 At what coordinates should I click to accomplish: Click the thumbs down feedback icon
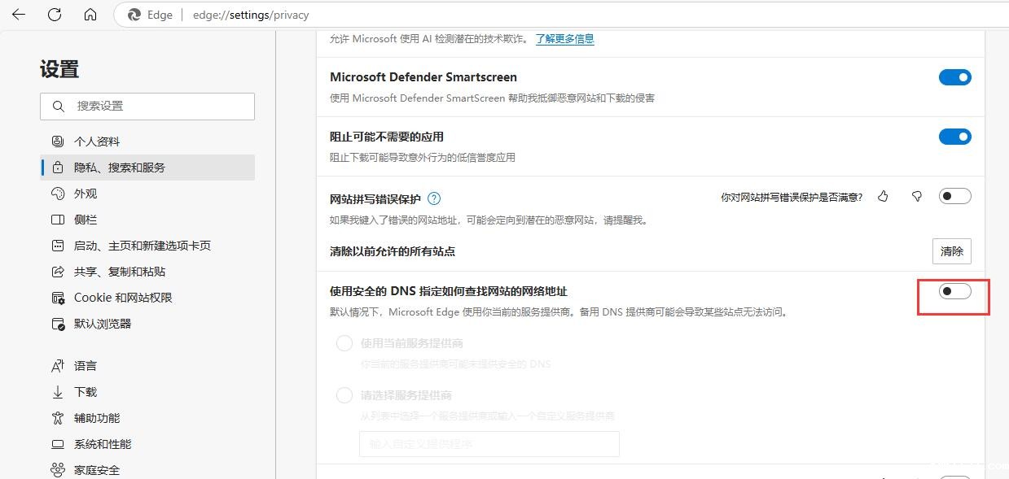tap(917, 197)
